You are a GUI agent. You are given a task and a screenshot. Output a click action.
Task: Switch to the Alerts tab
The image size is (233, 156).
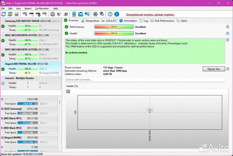182,21
